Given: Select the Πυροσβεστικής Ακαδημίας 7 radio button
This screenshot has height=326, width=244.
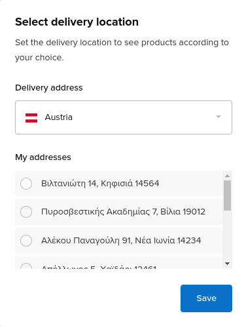Looking at the screenshot, I should (x=26, y=212).
